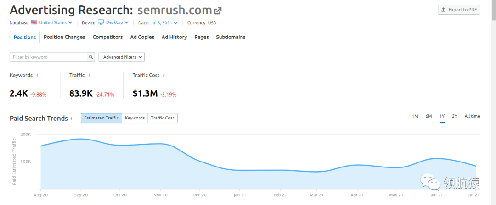Screen dimensions: 496x205
Task: Click the semrush.com domain title
Action: (175, 10)
